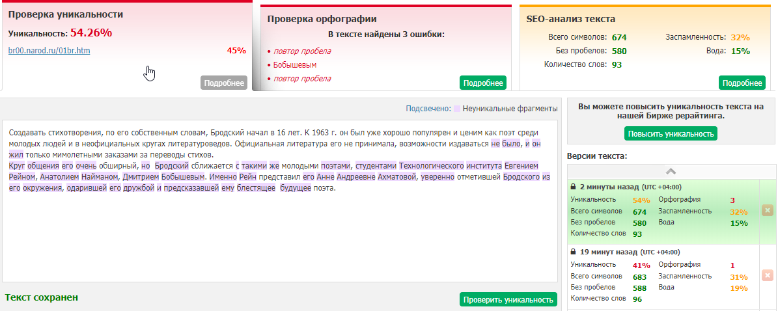Switch to the 'Проверка уникальности' tab
This screenshot has width=778, height=311.
(65, 14)
